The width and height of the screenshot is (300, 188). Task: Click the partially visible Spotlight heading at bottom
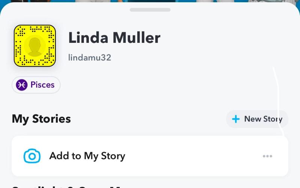[67, 186]
